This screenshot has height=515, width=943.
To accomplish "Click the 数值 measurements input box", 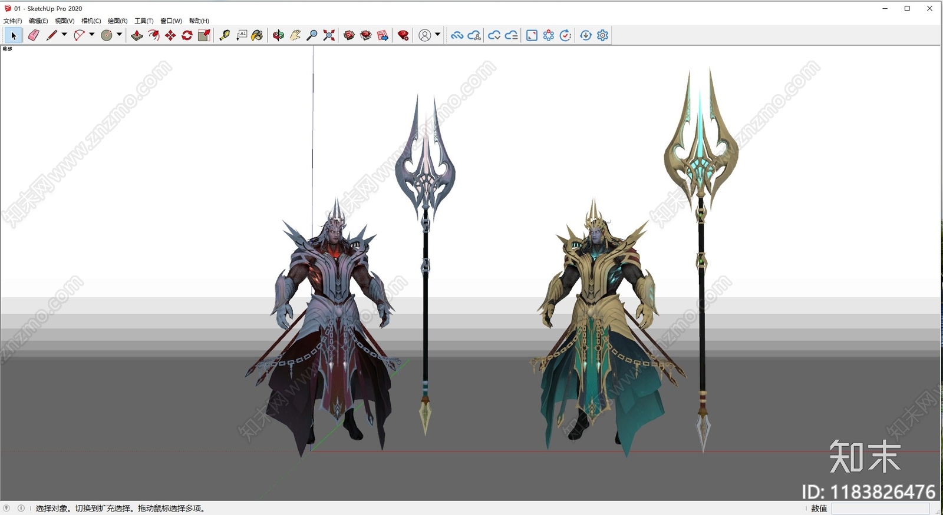I will [x=881, y=509].
